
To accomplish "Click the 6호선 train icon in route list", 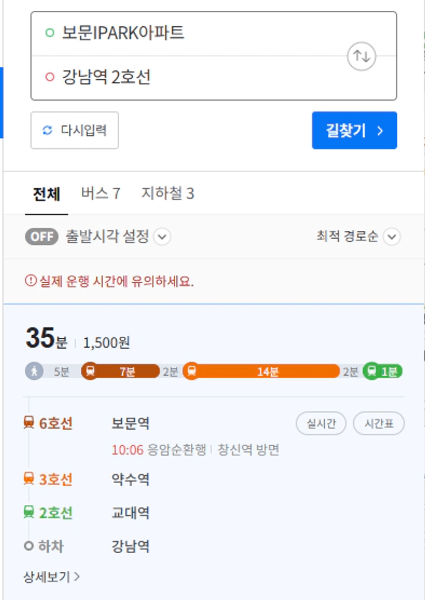I will pyautogui.click(x=29, y=423).
